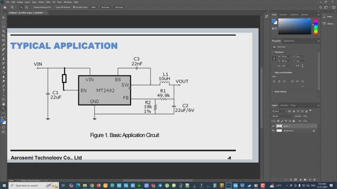The width and height of the screenshot is (337, 189).
Task: Hide Layer 1 with its eye icon
Action: pyautogui.click(x=273, y=126)
